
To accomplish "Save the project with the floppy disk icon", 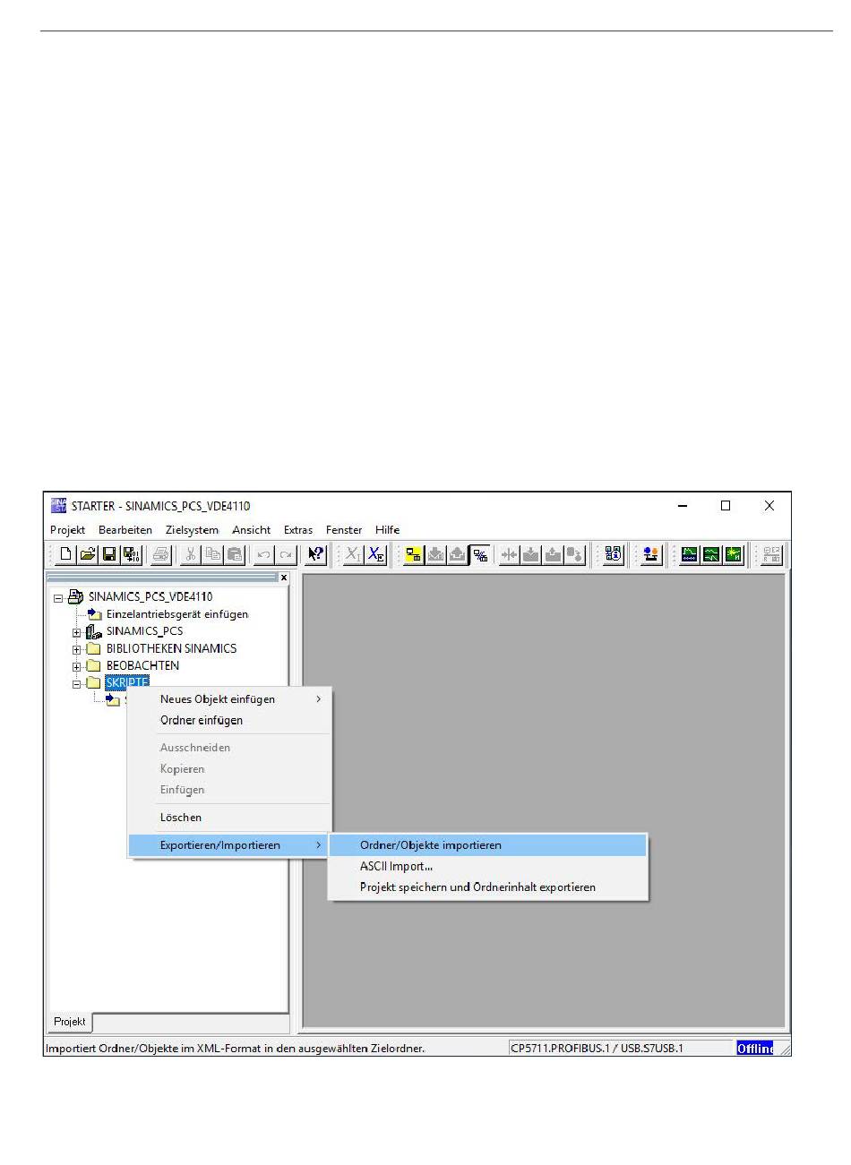I will click(109, 555).
